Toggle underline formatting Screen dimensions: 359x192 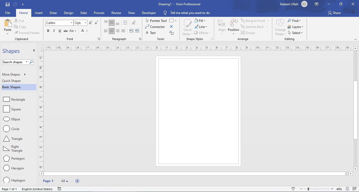pyautogui.click(x=60, y=31)
